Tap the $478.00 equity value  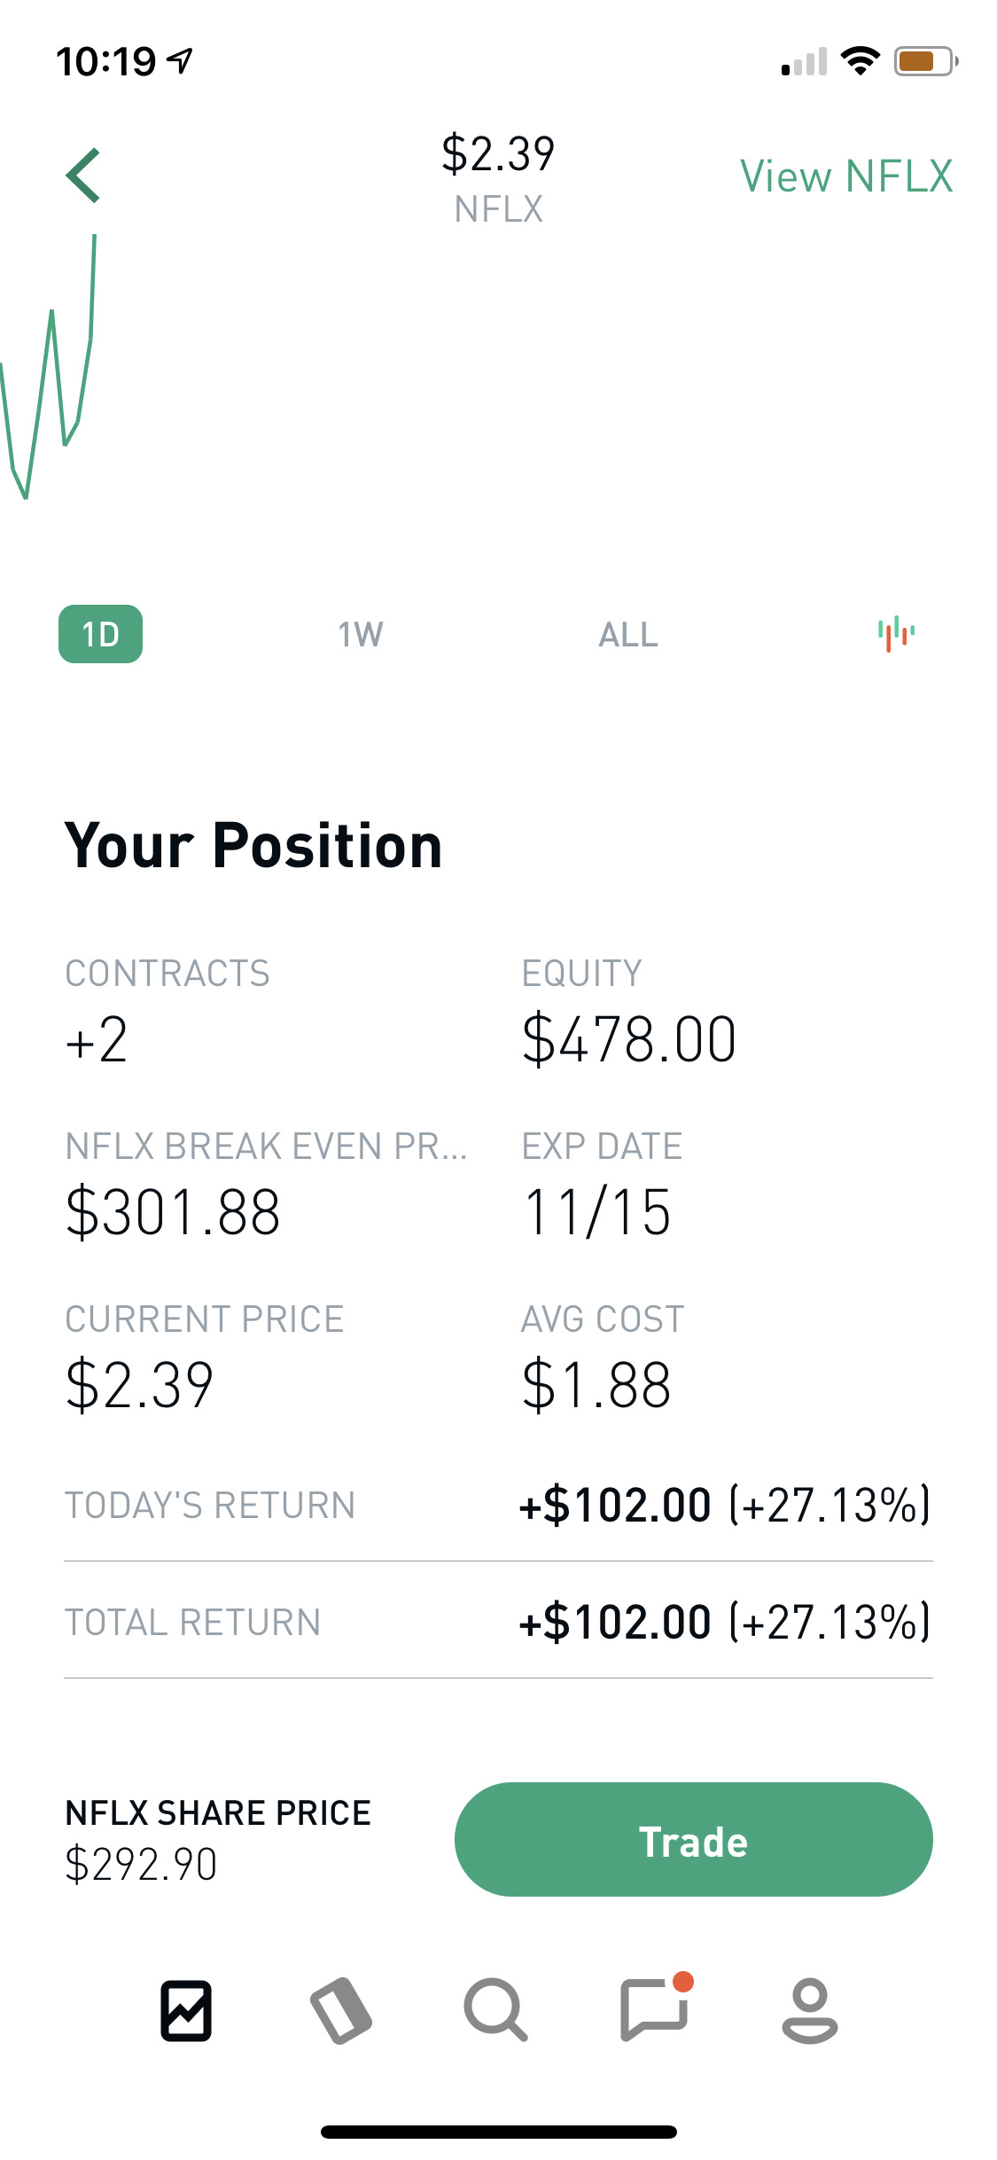point(629,1040)
